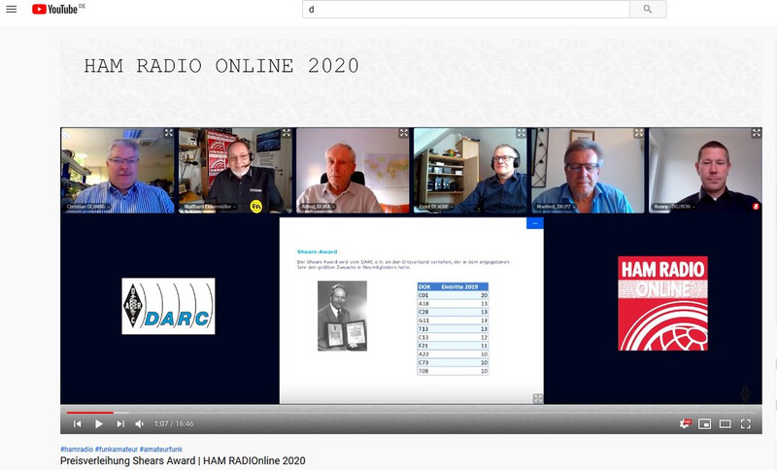
Task: Click the HAM RADIO ONLINE red logo
Action: (x=662, y=303)
